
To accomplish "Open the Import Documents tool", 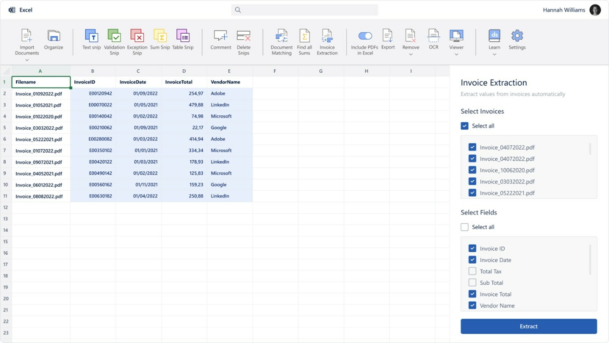I will point(27,42).
